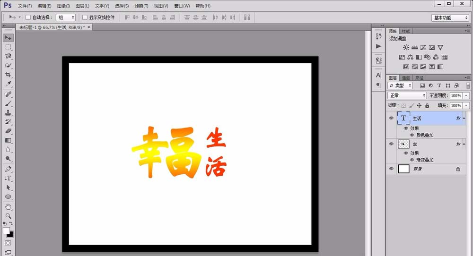Toggle 颜色叠加 effect visibility

(x=412, y=135)
